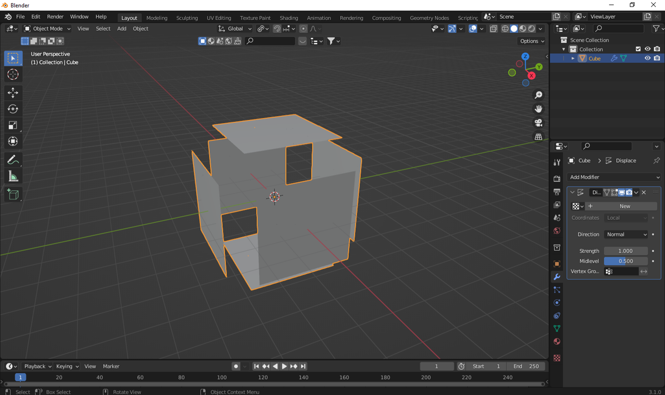Click the Strength 1.000 field
Screen dimensions: 665x395
click(626, 251)
